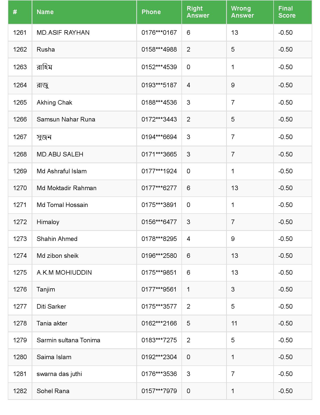Select the name Md Moktadir Rahman
The width and height of the screenshot is (320, 415).
(x=67, y=188)
